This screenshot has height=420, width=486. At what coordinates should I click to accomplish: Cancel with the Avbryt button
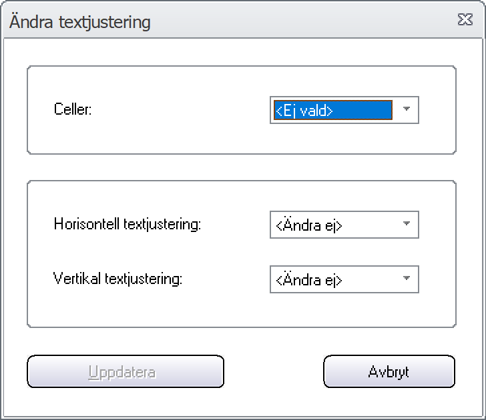389,371
